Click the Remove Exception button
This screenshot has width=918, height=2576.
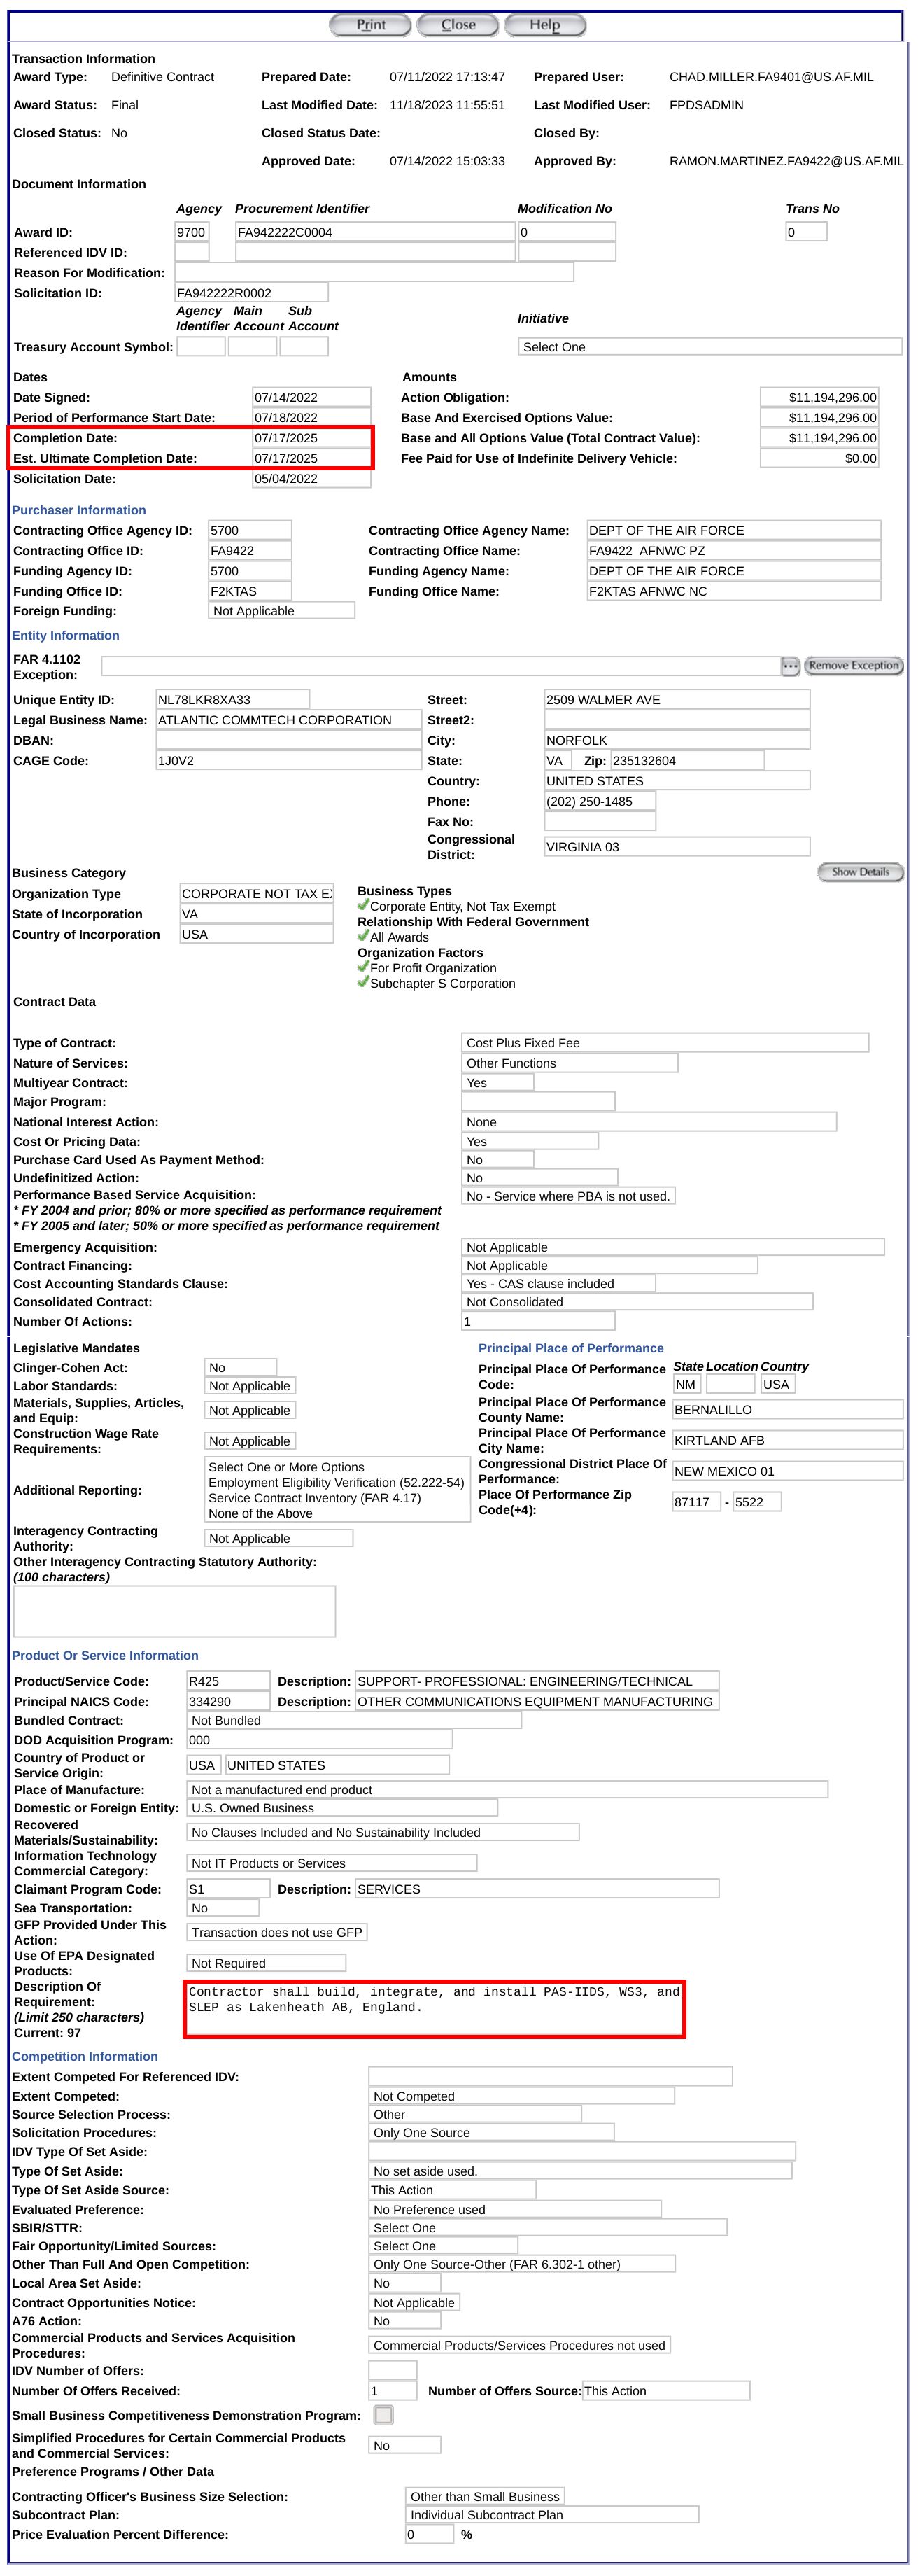[853, 666]
